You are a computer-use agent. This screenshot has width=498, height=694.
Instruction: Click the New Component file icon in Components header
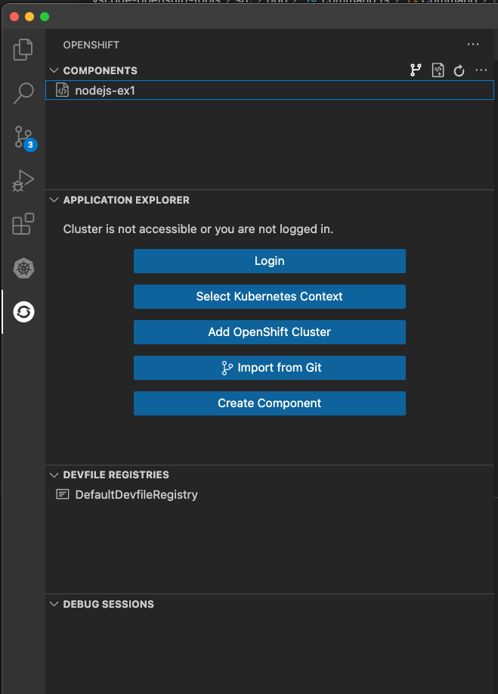(x=438, y=70)
